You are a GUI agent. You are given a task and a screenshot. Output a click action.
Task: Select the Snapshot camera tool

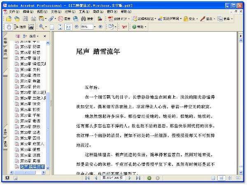pos(31,27)
